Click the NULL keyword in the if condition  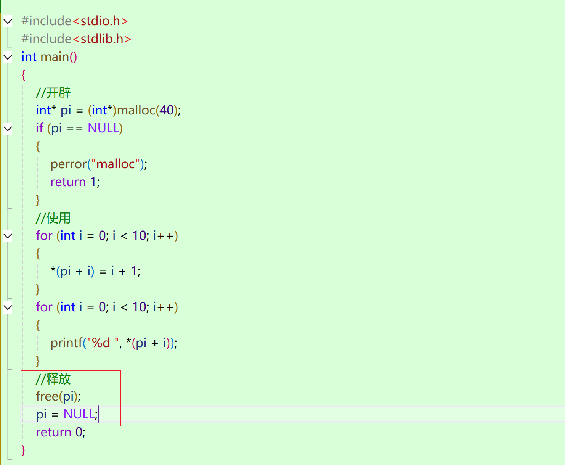(103, 128)
